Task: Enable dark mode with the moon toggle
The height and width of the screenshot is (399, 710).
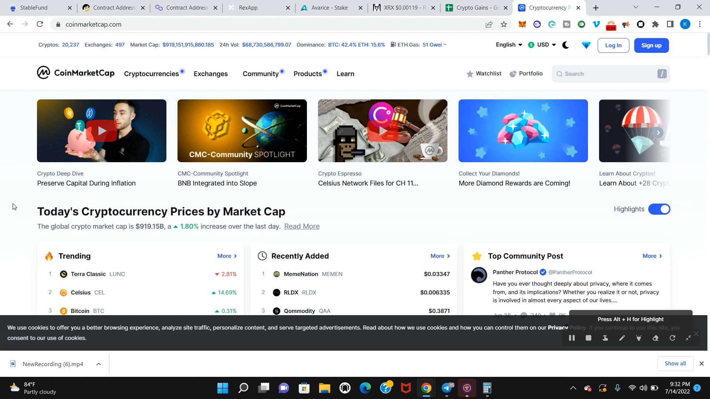Action: click(566, 45)
